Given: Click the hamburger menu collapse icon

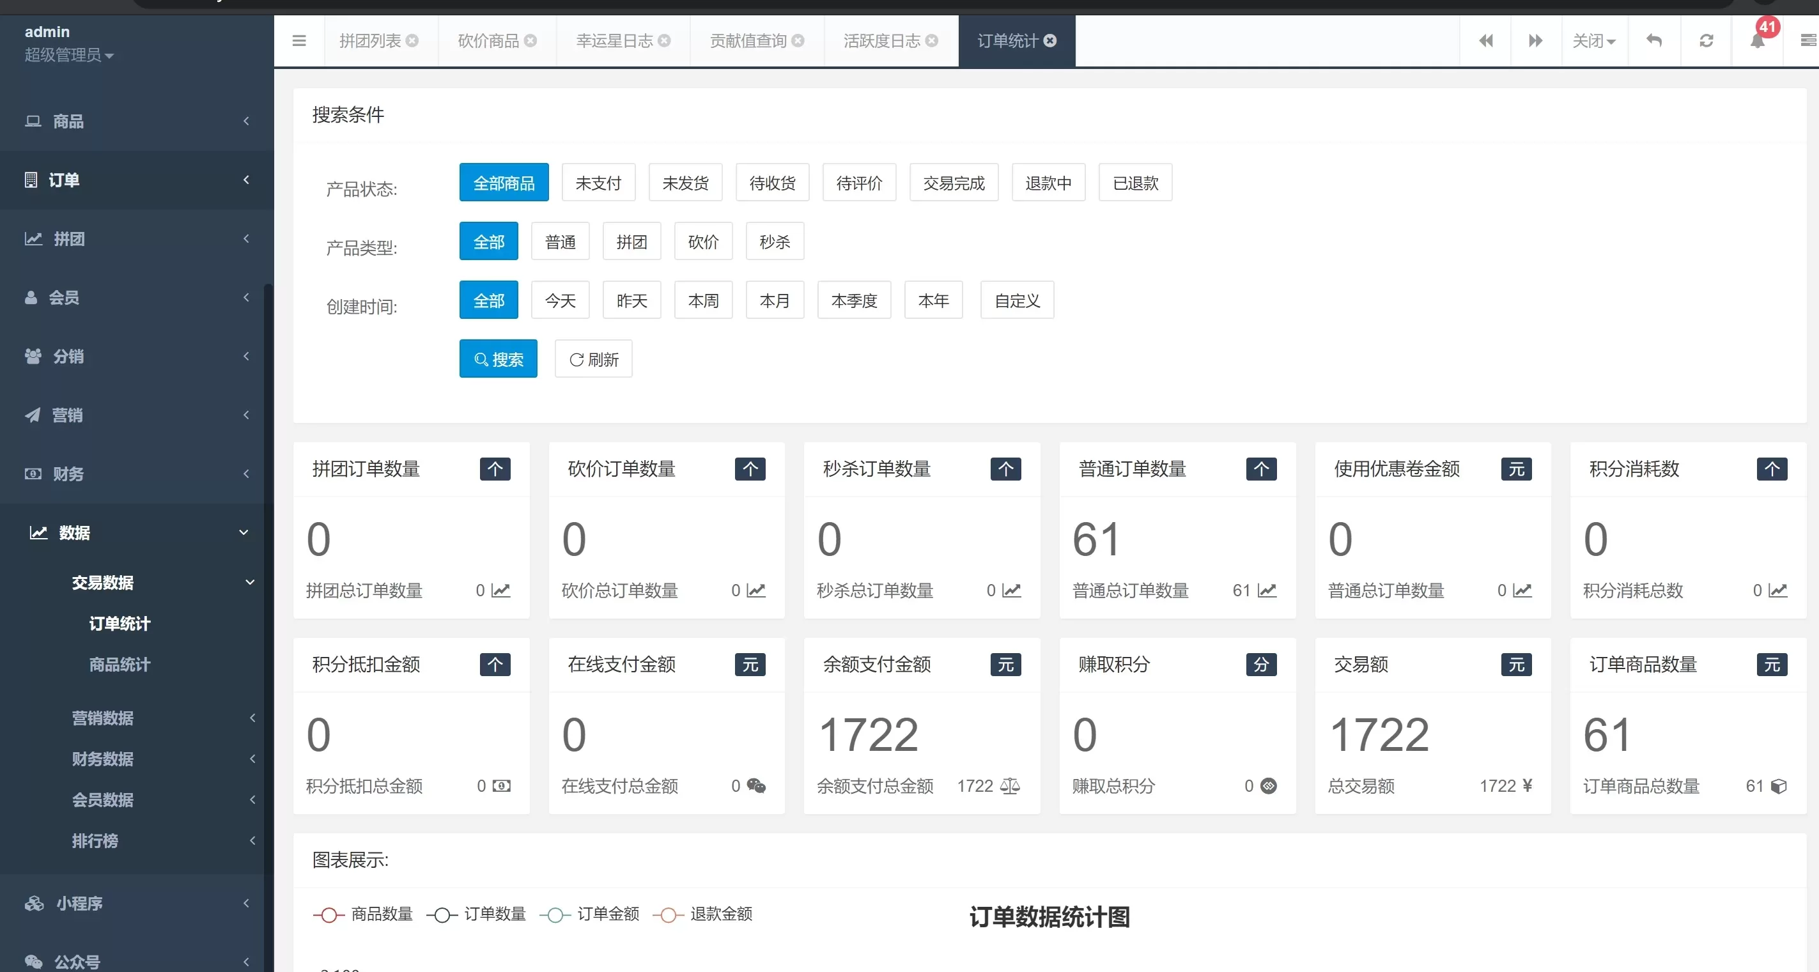Looking at the screenshot, I should tap(298, 41).
